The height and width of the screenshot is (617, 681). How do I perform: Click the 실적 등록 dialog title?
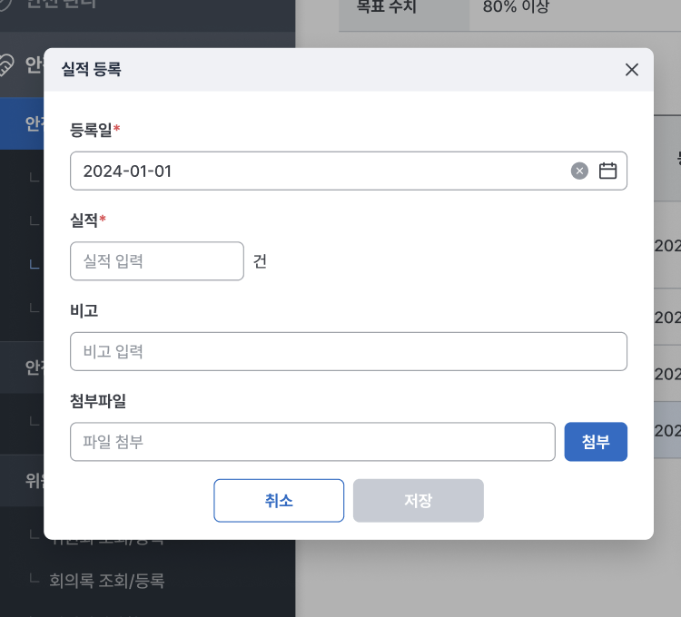point(91,70)
